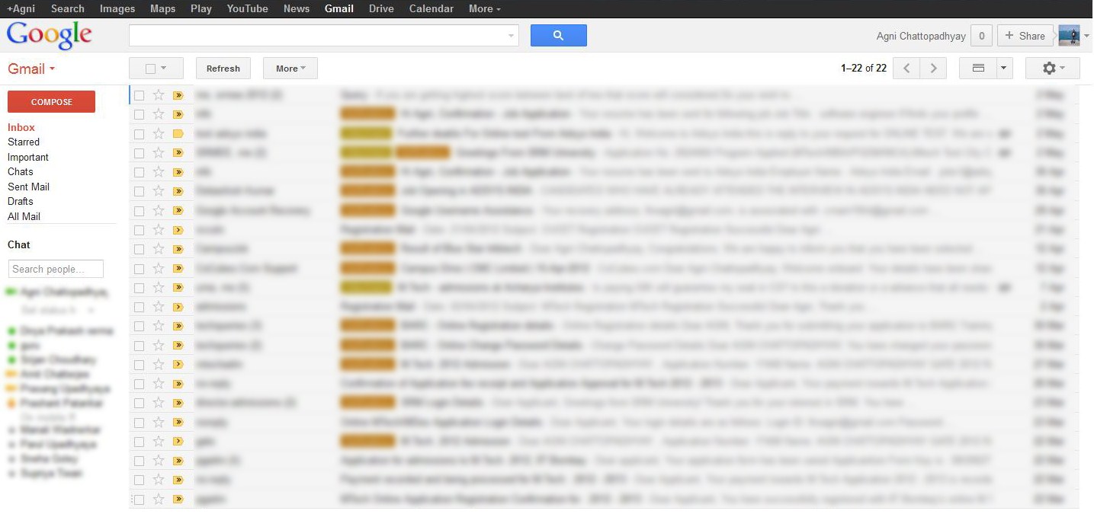This screenshot has height=514, width=1094.
Task: Click the red COMPOSE button
Action: (51, 101)
